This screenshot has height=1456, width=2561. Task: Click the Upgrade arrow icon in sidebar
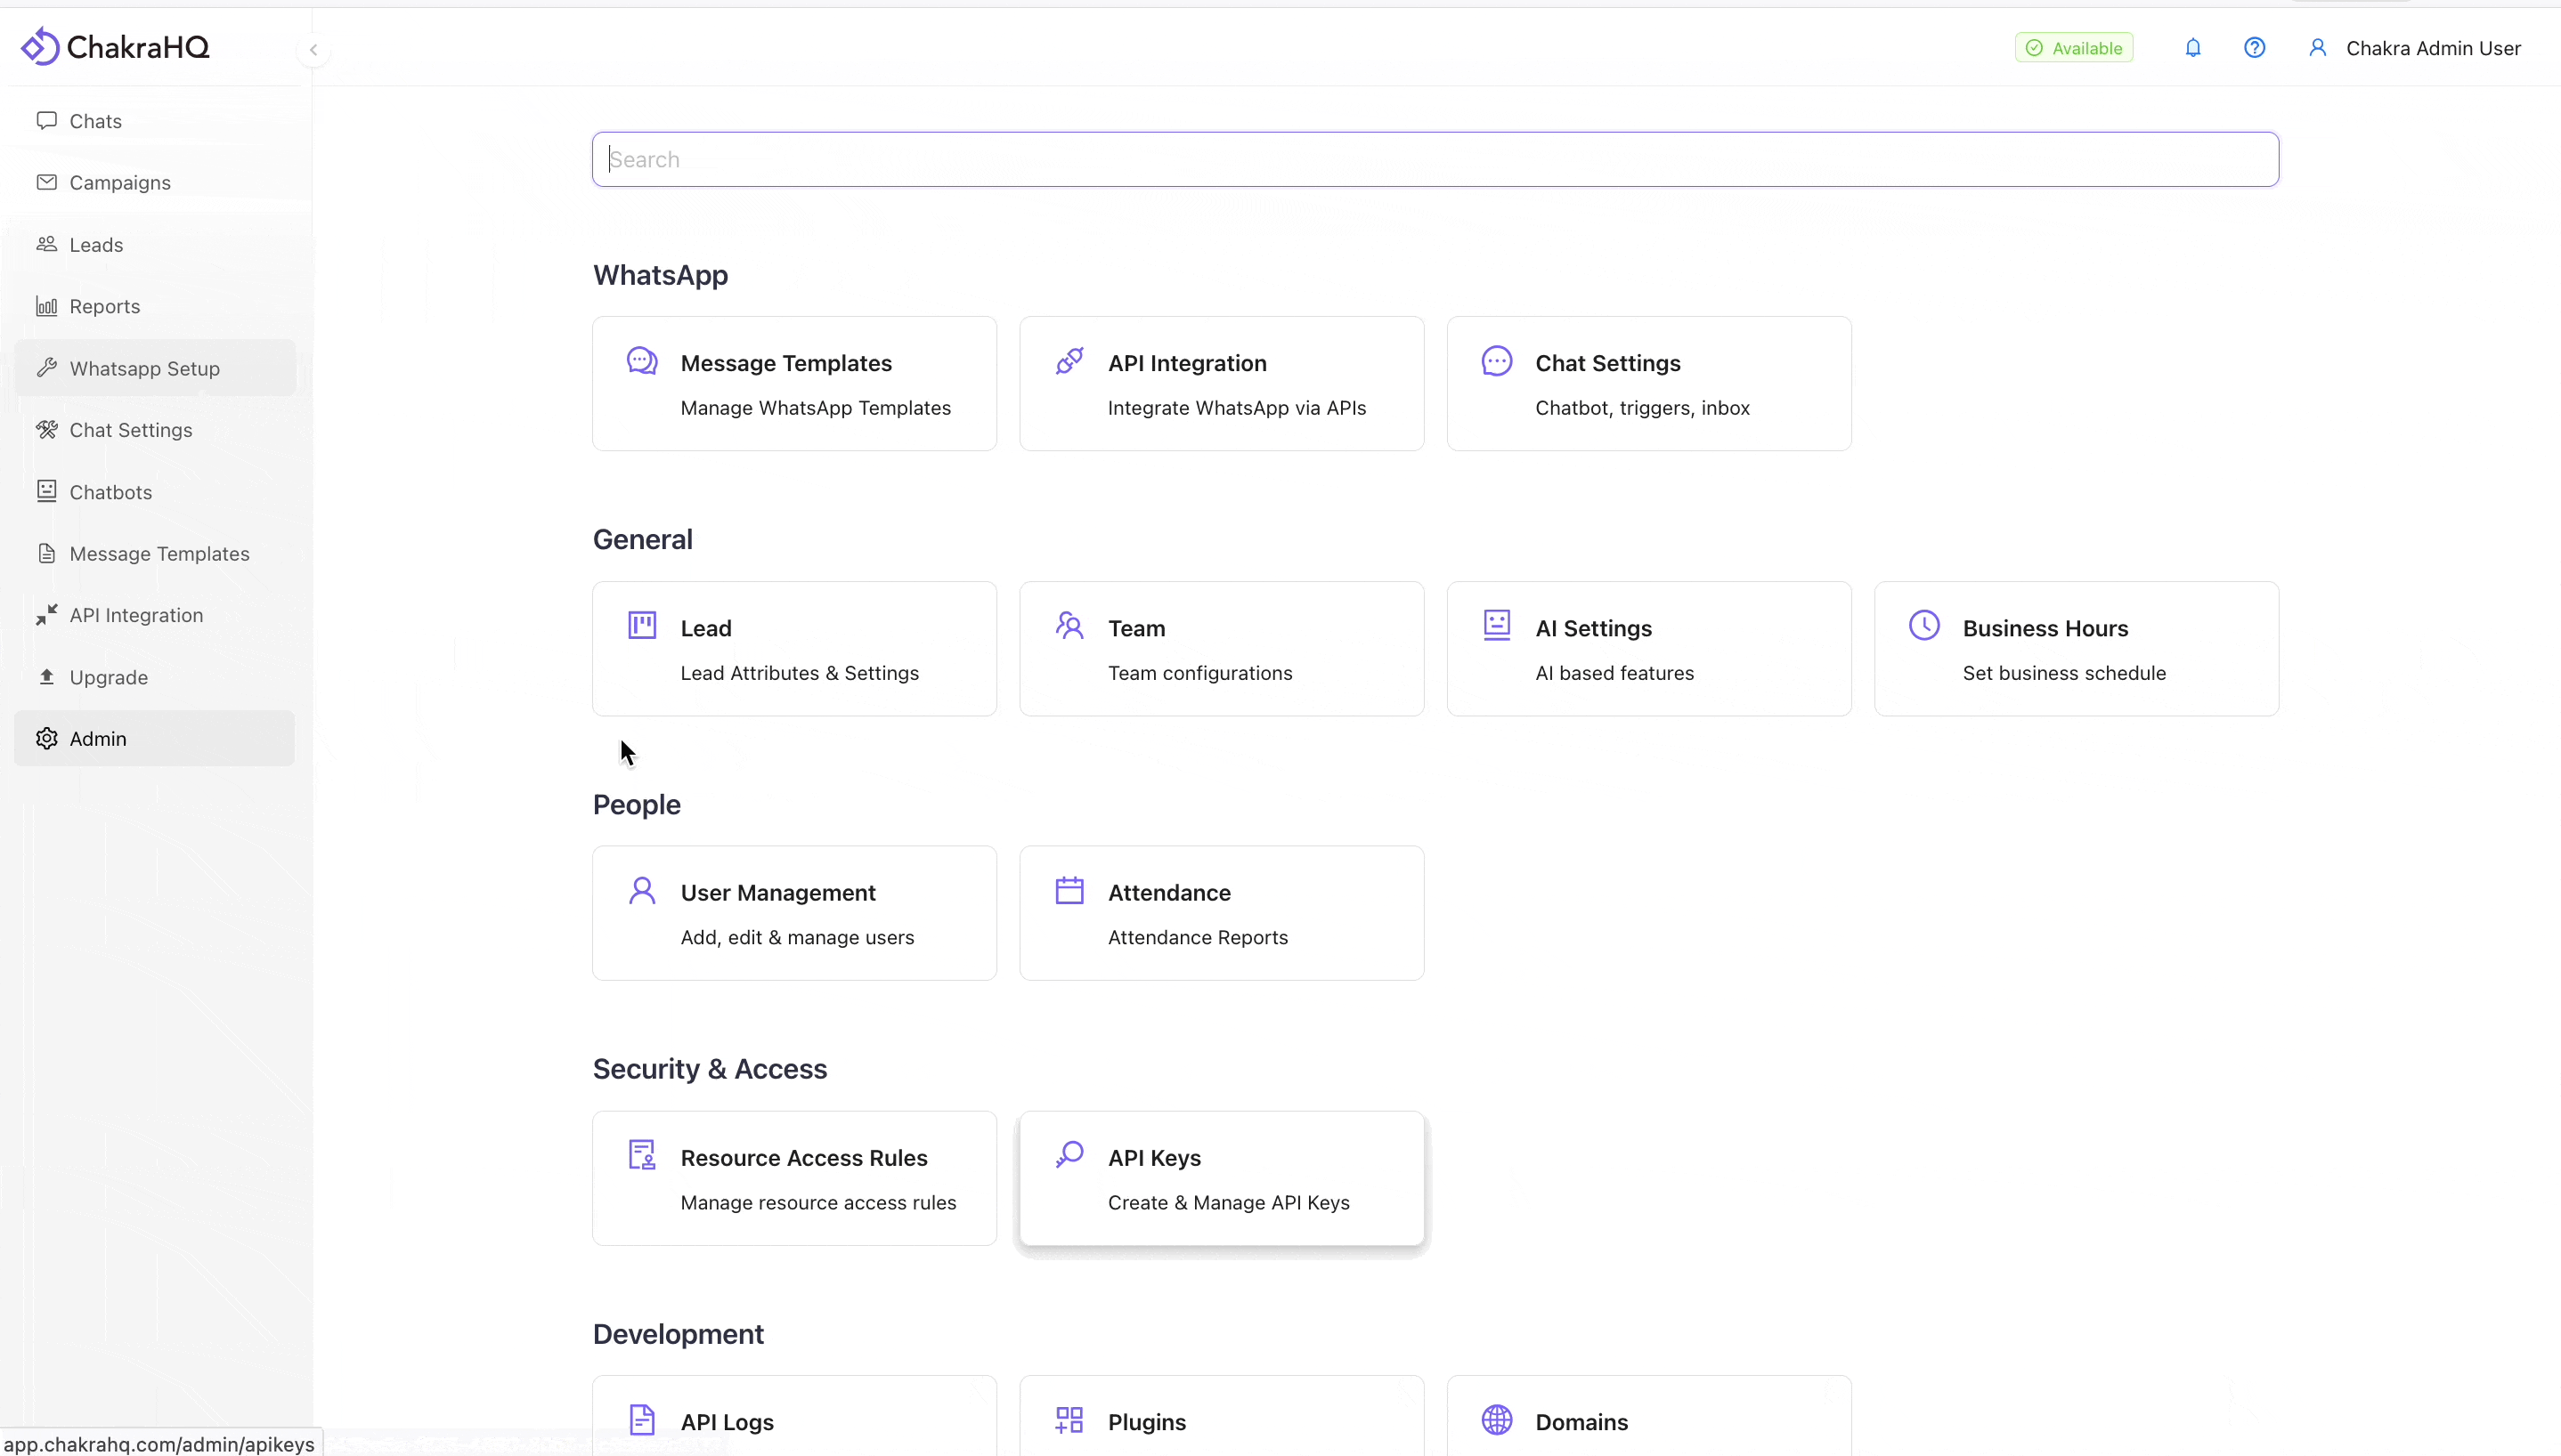click(x=47, y=677)
